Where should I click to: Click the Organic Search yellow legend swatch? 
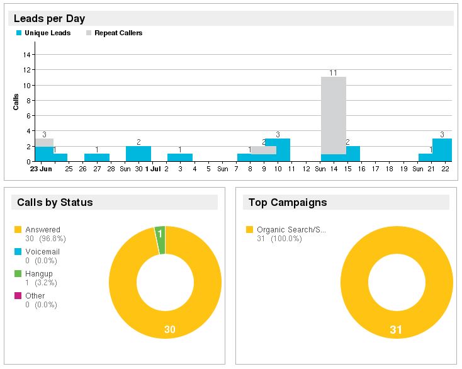249,230
